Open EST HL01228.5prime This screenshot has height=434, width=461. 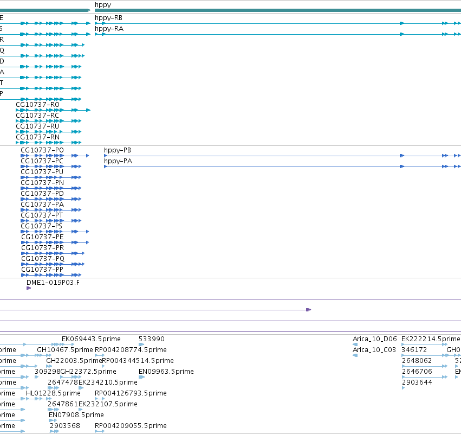53,393
